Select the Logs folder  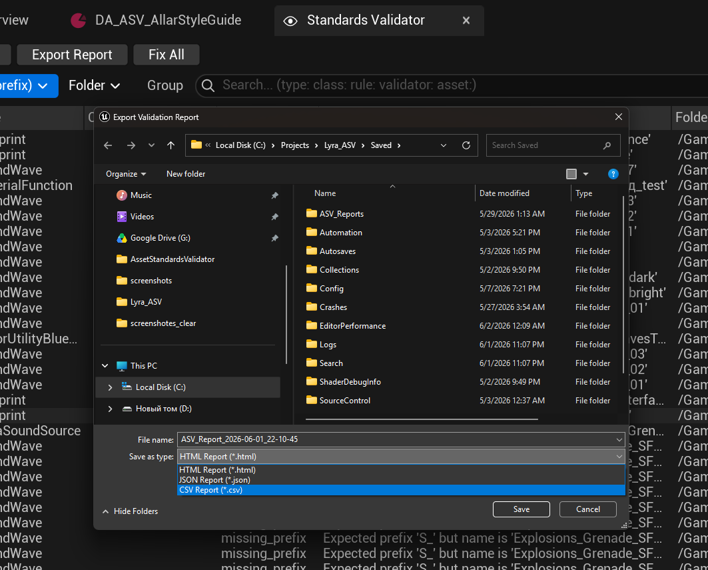328,345
